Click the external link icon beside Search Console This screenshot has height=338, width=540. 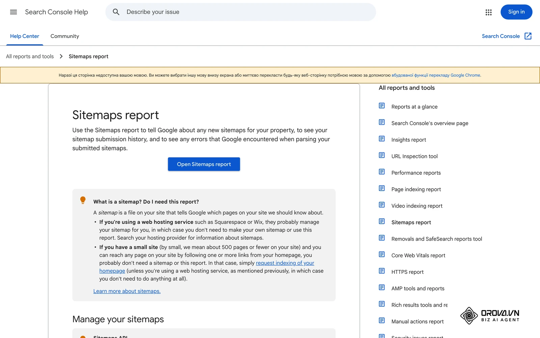pos(528,36)
